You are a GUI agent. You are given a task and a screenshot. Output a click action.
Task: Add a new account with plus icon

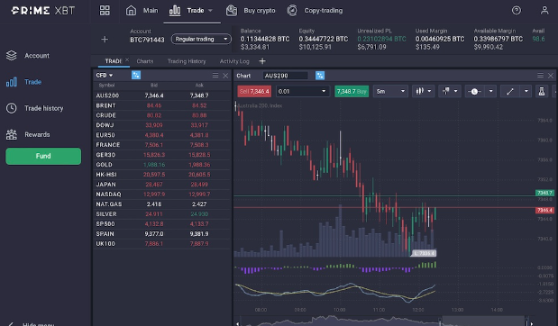(105, 39)
